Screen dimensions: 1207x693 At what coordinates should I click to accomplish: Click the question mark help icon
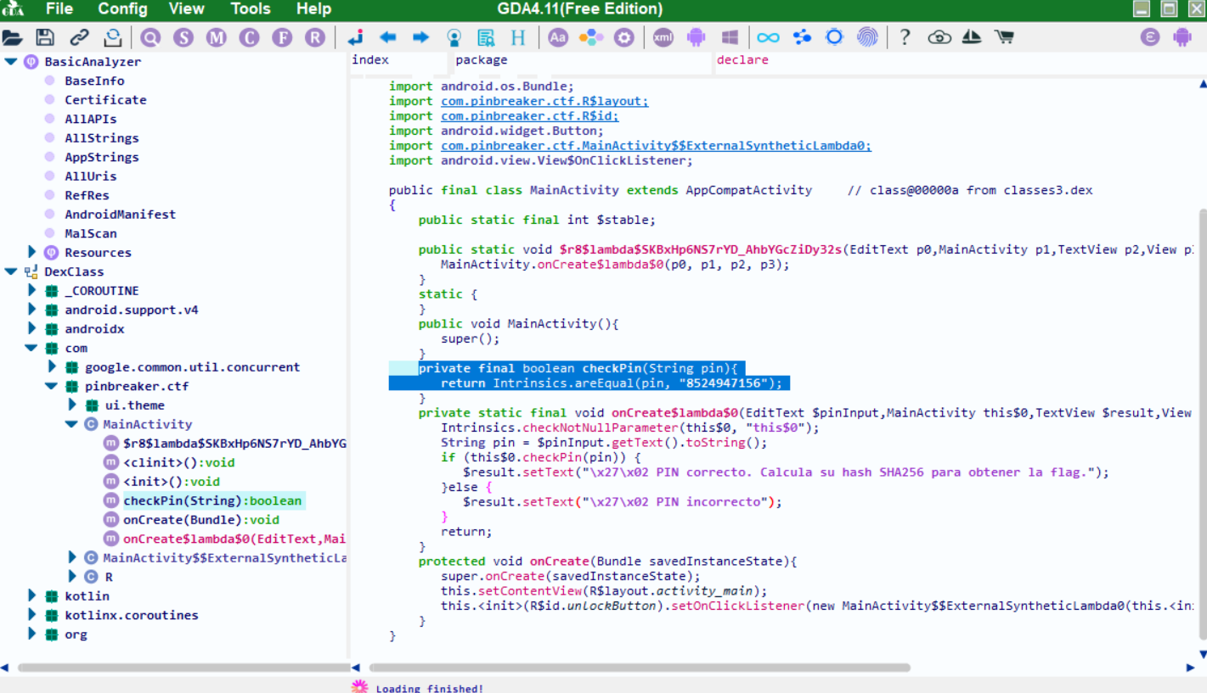point(905,37)
